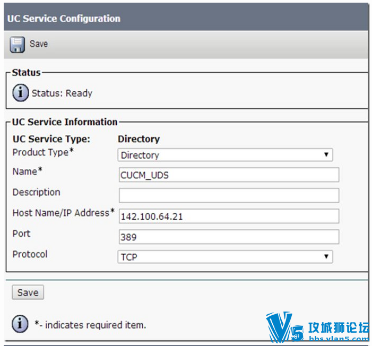Click the Host Name/IP Address field
This screenshot has width=372, height=346.
pyautogui.click(x=229, y=216)
